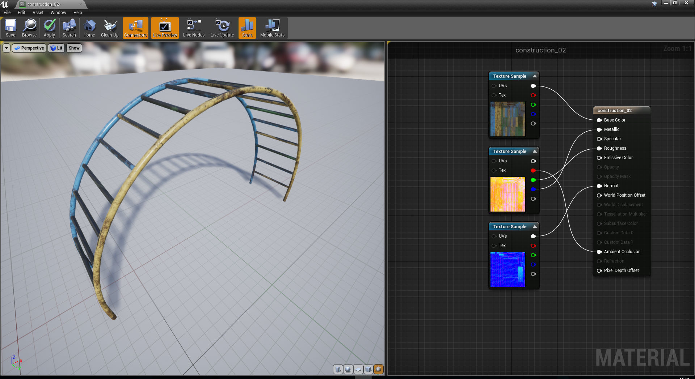Click the Emissive Color input pin
The height and width of the screenshot is (379, 695).
click(599, 158)
